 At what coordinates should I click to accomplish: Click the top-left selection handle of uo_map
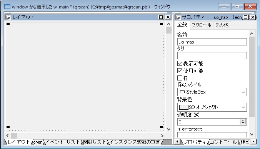tap(8, 24)
